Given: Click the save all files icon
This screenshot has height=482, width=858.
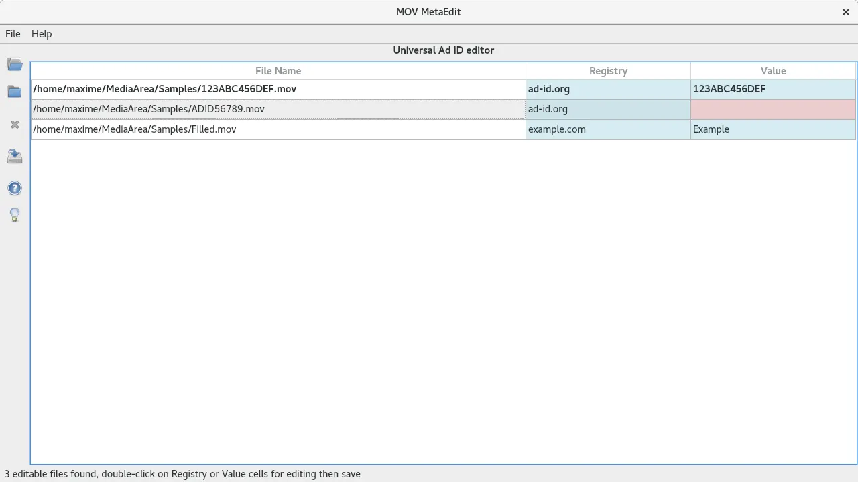Looking at the screenshot, I should 15,157.
